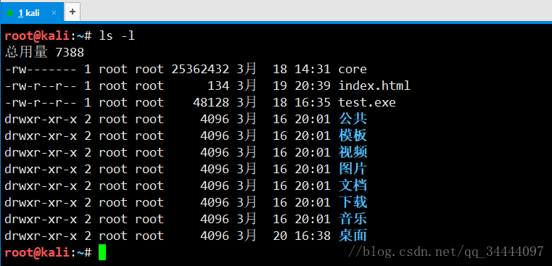
Task: Click the directory name 图片
Action: point(353,169)
